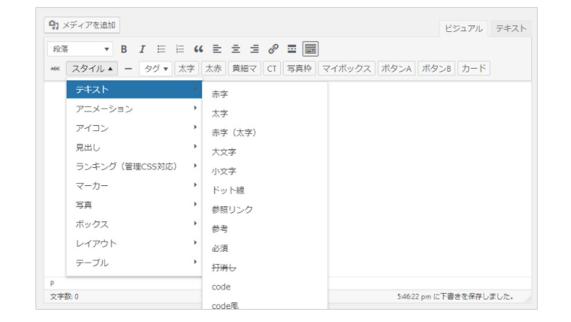Image resolution: width=571 pixels, height=322 pixels.
Task: Choose 必須 style
Action: (265, 248)
